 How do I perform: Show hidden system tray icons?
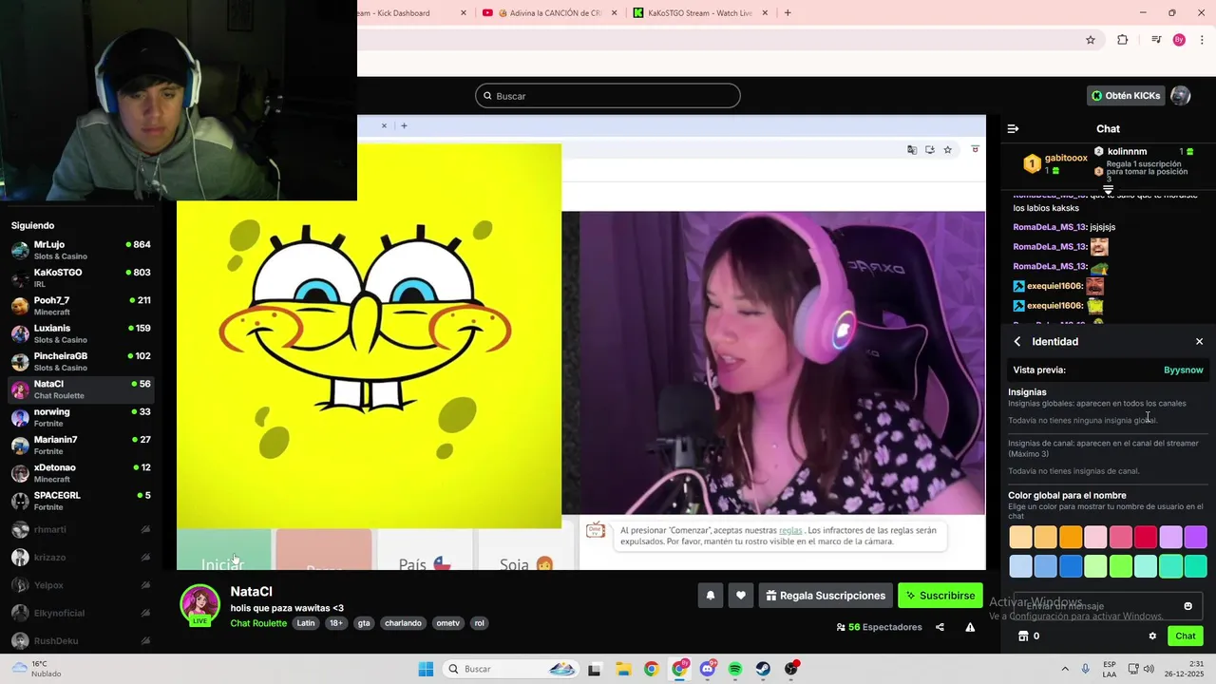tap(1064, 669)
